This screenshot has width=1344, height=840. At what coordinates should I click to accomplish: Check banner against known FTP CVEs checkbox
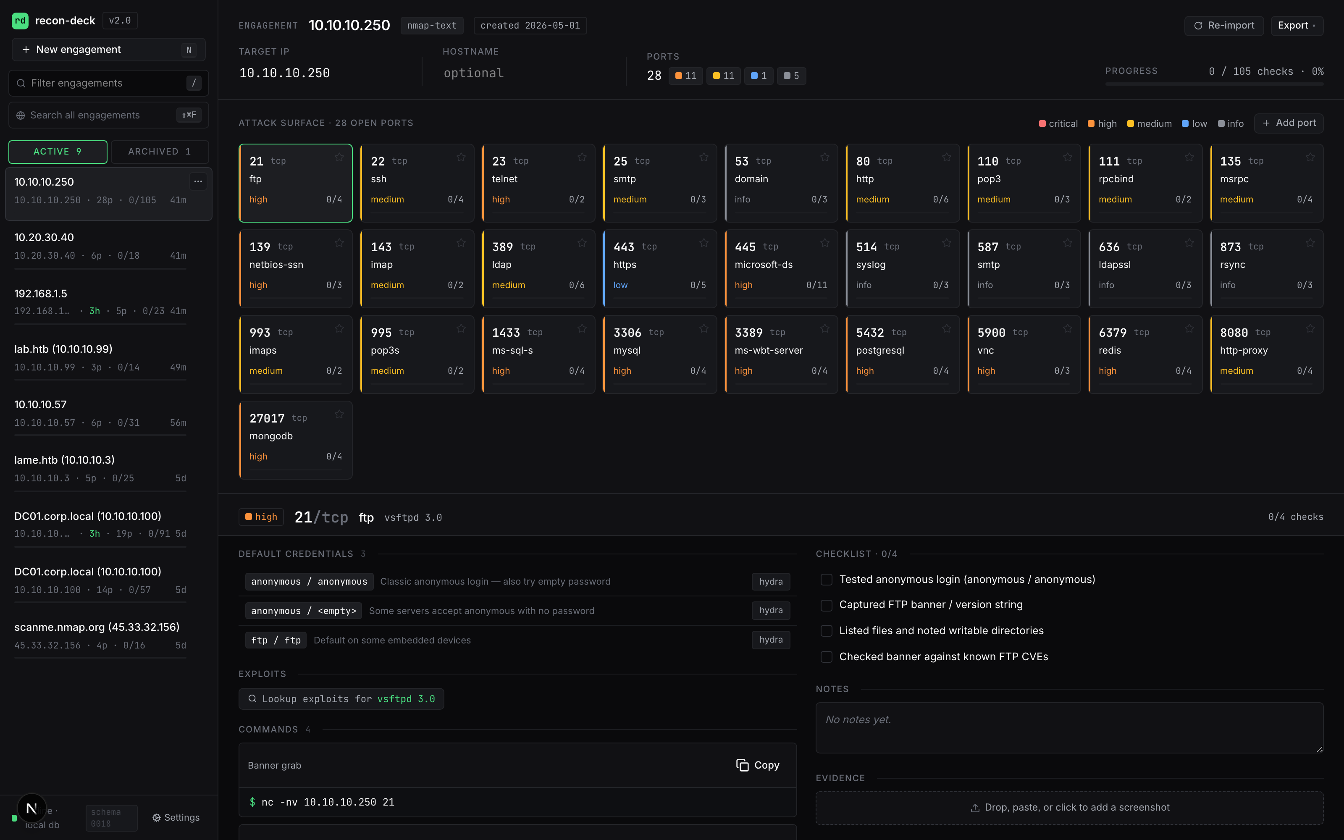(x=827, y=656)
